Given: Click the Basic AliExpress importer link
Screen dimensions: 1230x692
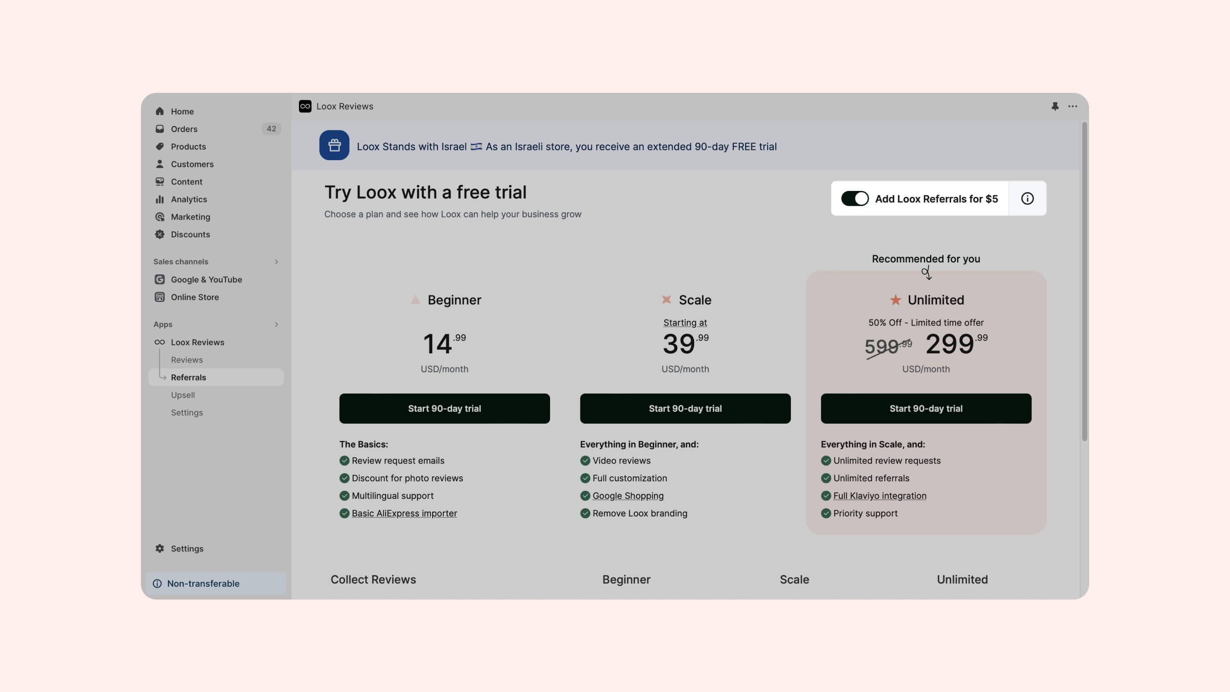Looking at the screenshot, I should pos(404,513).
